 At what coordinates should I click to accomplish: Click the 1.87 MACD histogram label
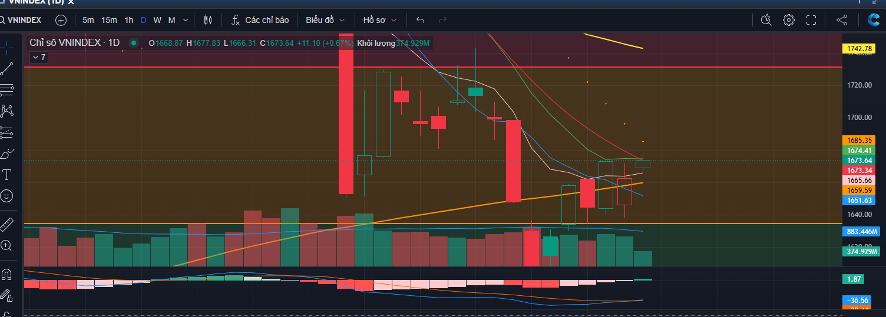(854, 279)
